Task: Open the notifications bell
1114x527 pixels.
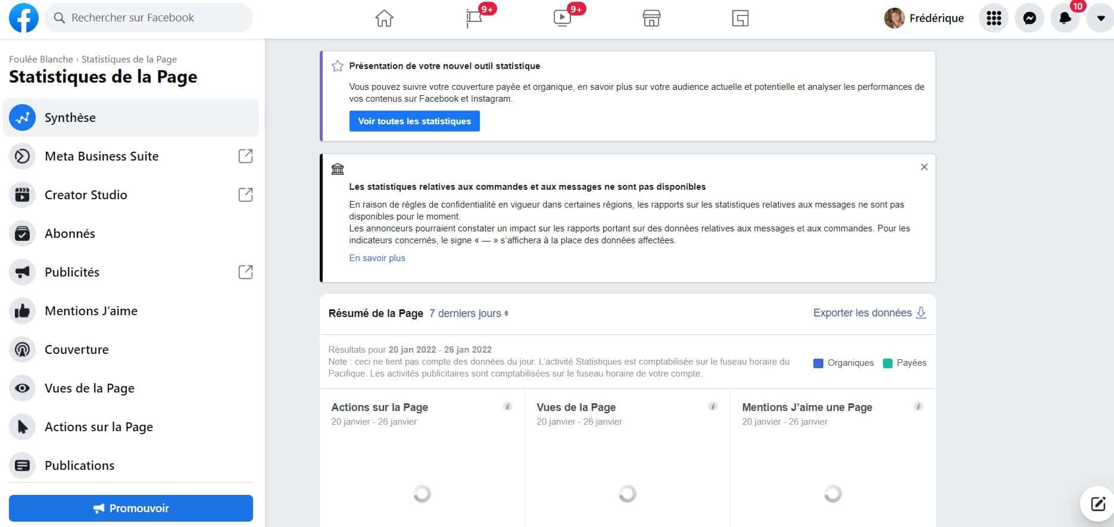Action: (1065, 18)
